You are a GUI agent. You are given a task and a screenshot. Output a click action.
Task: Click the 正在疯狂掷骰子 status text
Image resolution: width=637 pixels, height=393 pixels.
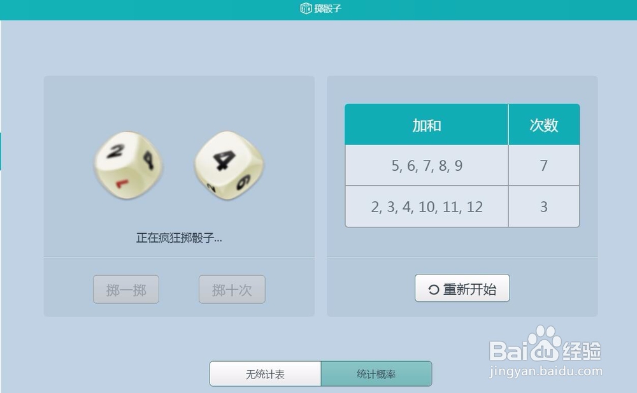(179, 238)
